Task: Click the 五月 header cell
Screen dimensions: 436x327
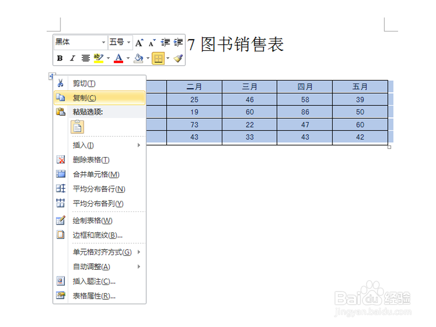Action: point(360,87)
